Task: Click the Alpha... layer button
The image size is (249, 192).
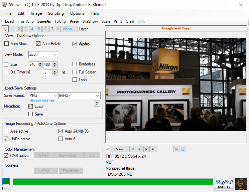Action: tap(69, 29)
